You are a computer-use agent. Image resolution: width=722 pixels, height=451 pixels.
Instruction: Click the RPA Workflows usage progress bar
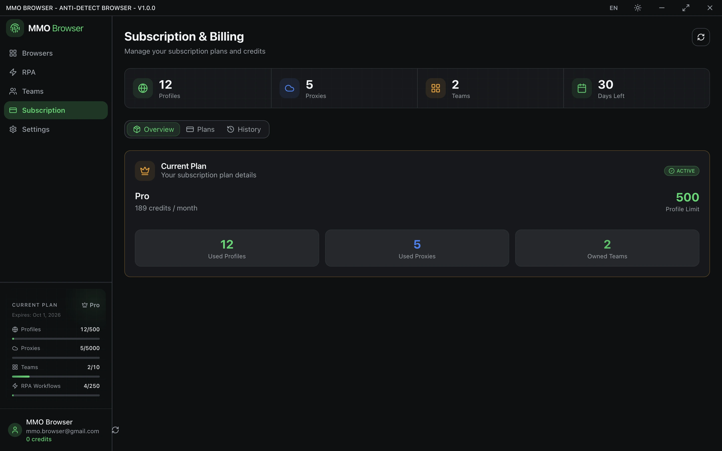pos(56,396)
